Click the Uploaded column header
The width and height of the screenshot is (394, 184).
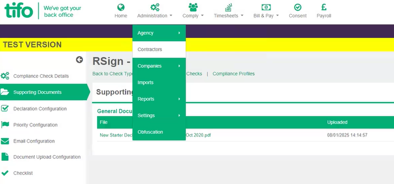tap(337, 122)
